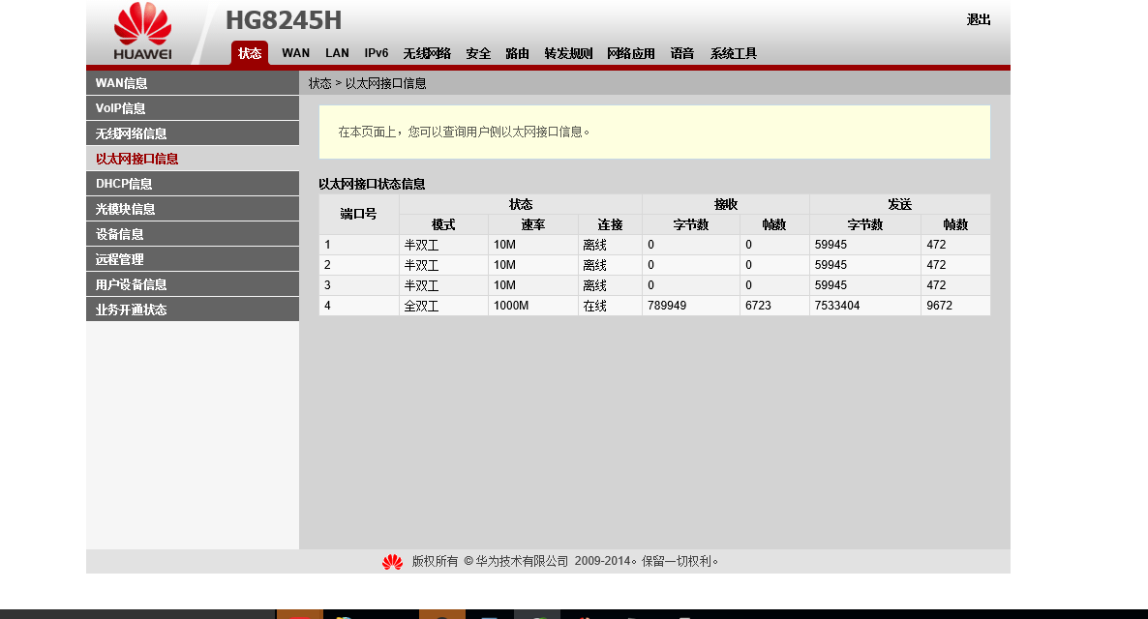Image resolution: width=1148 pixels, height=619 pixels.
Task: Click the Huawei logo in the header
Action: 142,32
